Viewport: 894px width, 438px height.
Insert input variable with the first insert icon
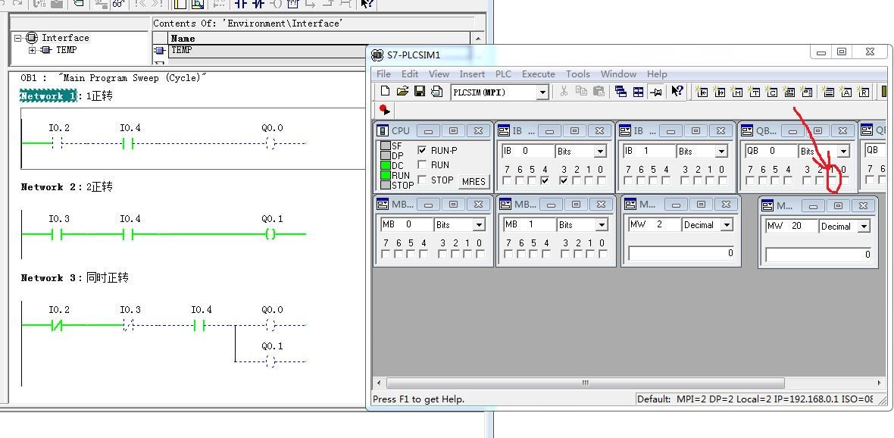(702, 92)
